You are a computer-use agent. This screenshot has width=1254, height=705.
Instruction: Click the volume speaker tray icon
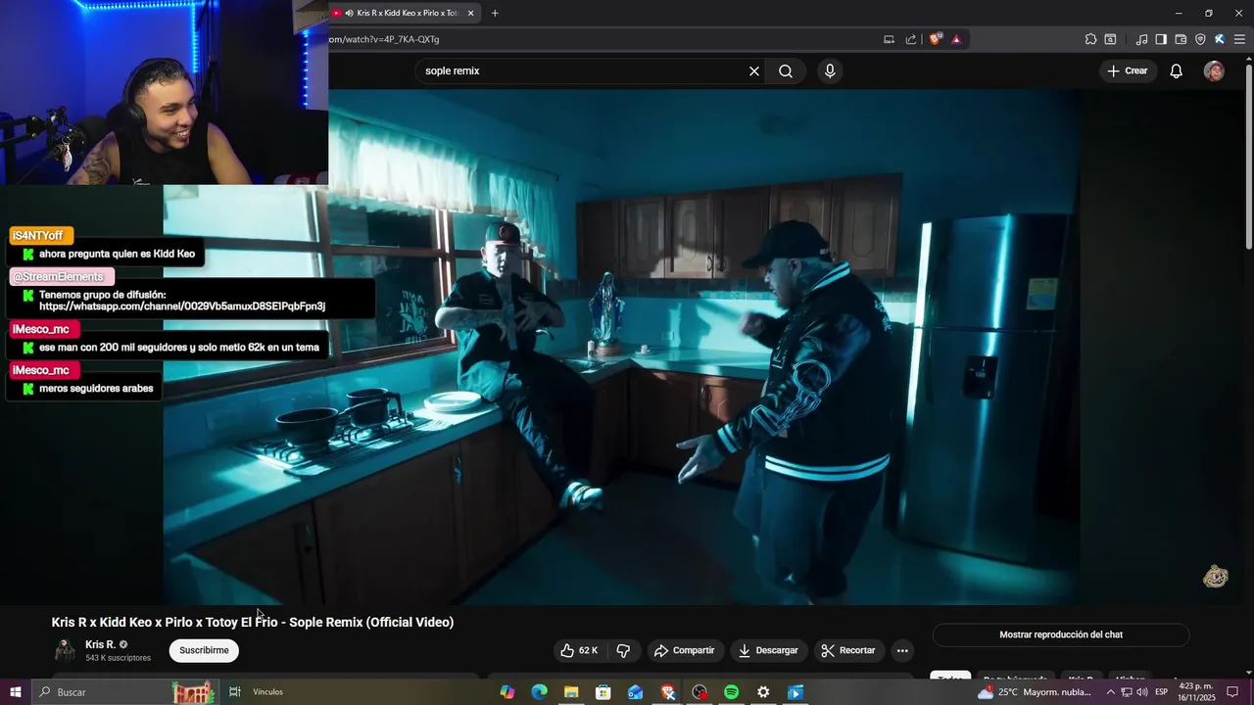[x=1142, y=692]
